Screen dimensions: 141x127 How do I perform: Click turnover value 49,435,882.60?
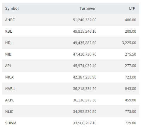pos(85,43)
